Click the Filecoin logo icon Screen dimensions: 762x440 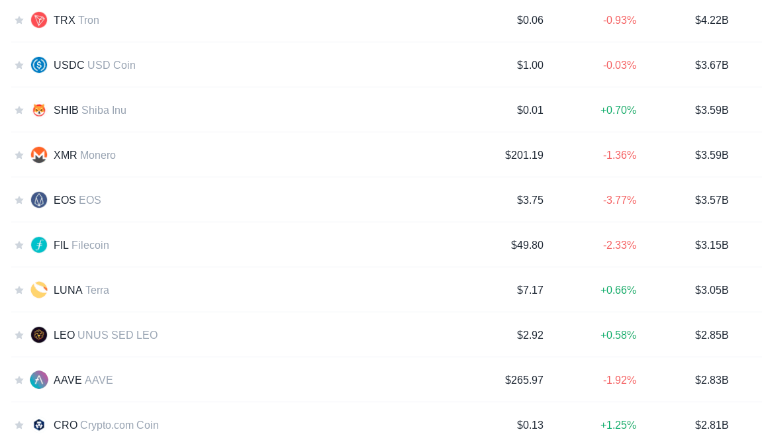[x=39, y=245]
